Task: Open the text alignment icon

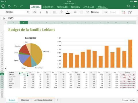Action: 75,12
